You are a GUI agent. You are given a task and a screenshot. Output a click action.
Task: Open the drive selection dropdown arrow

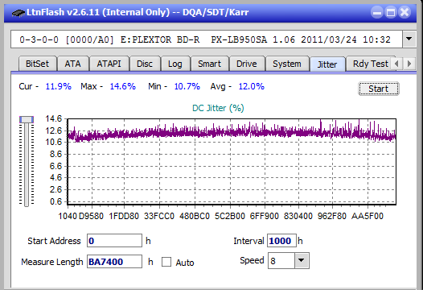[409, 39]
